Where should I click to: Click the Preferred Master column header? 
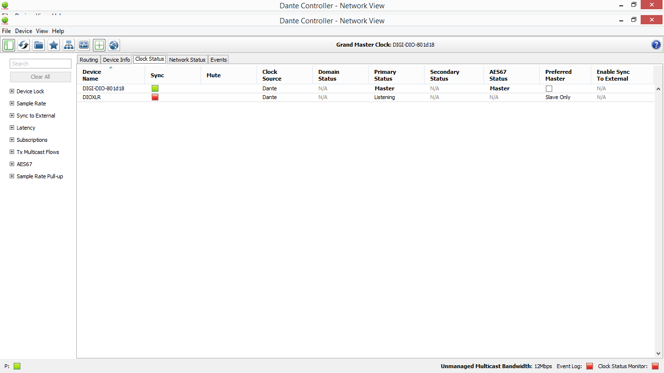point(565,75)
